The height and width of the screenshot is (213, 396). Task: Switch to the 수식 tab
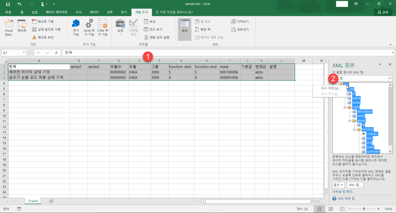[78, 12]
